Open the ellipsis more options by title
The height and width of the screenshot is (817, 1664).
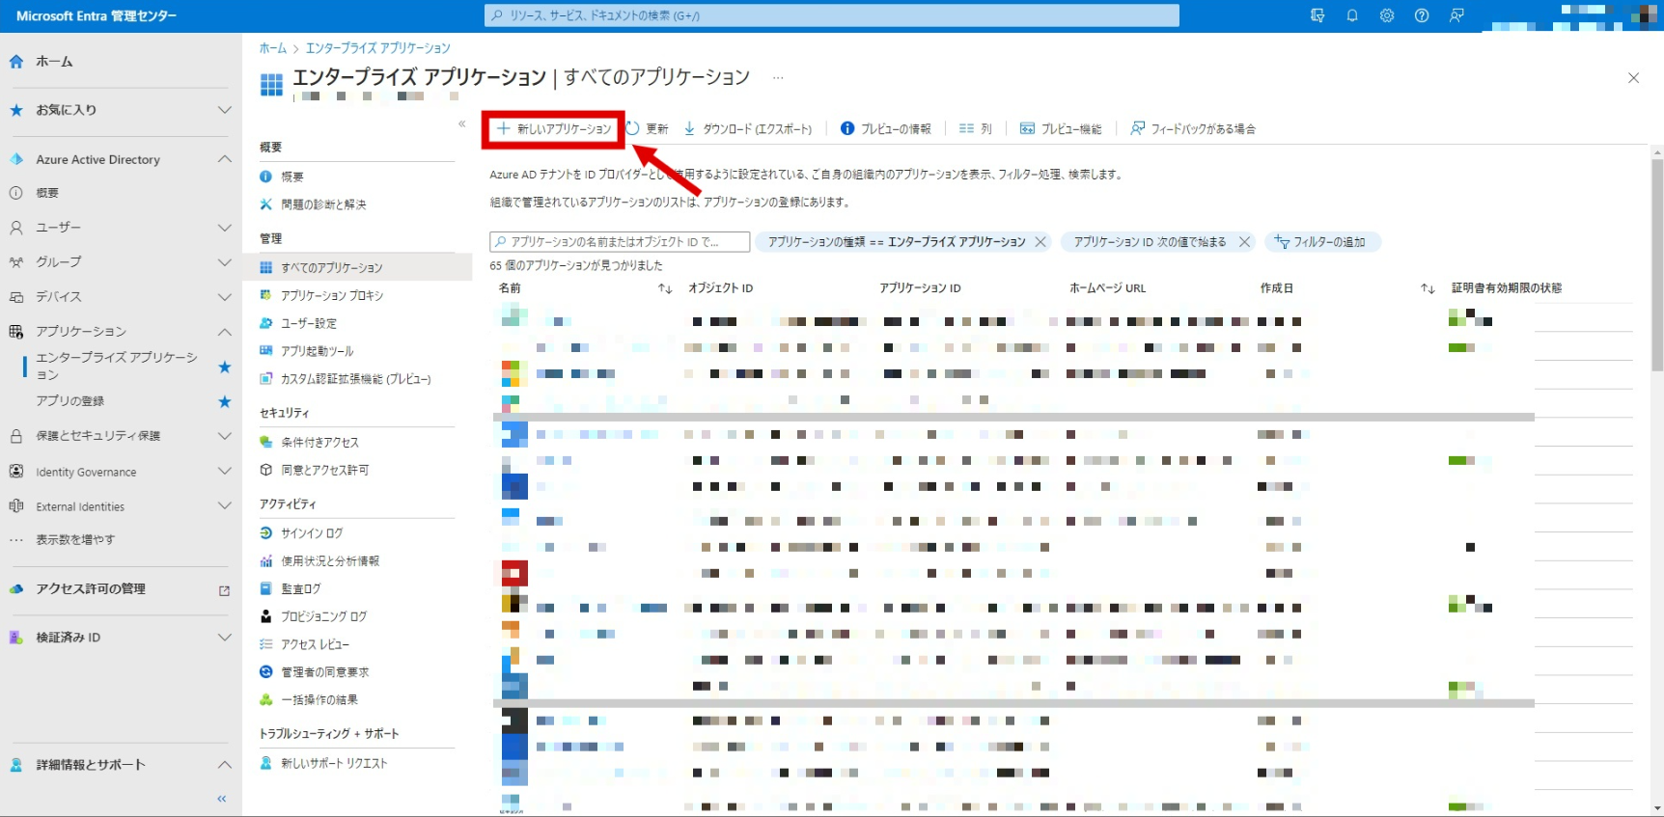click(778, 77)
